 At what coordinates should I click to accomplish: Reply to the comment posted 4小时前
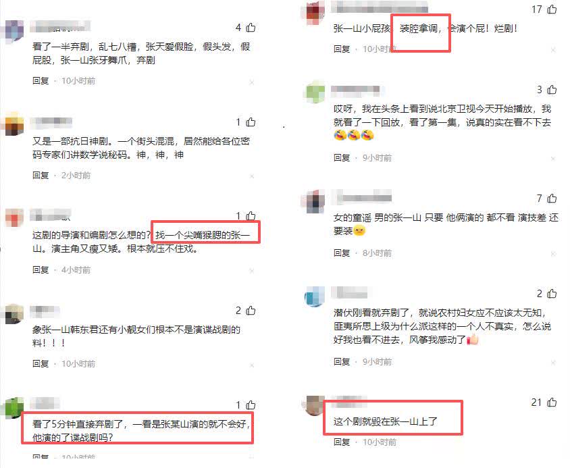point(41,270)
